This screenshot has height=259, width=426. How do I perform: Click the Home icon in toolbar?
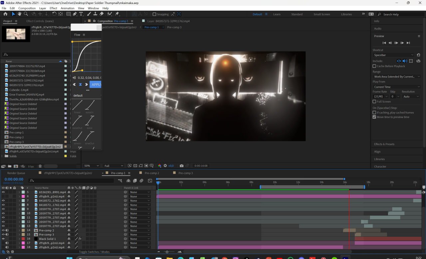5,14
